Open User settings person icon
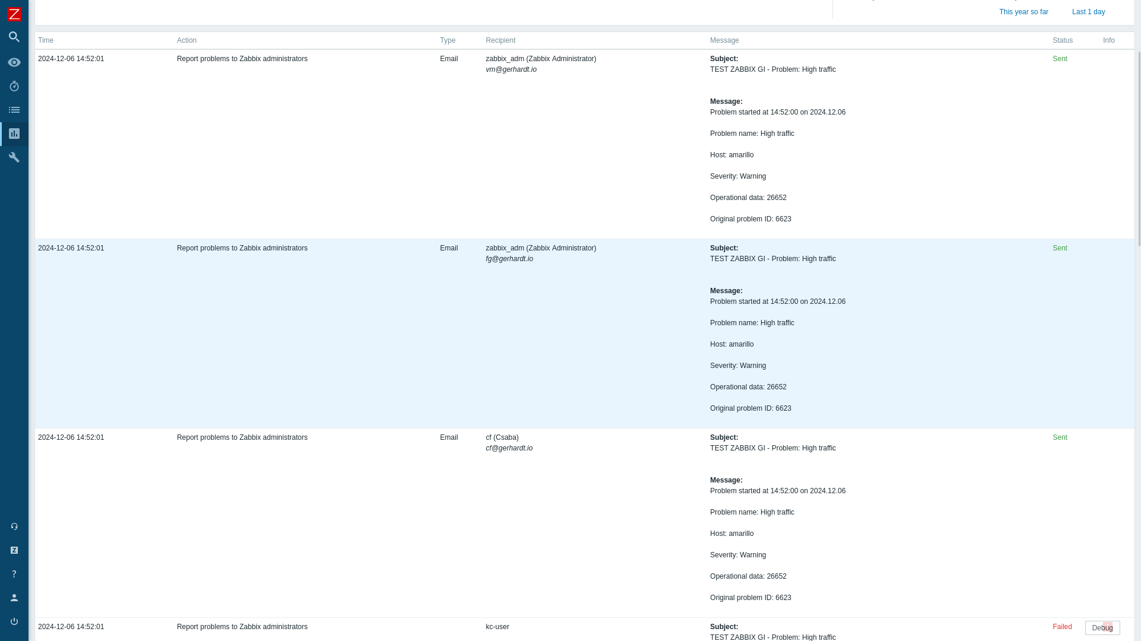 click(x=14, y=598)
